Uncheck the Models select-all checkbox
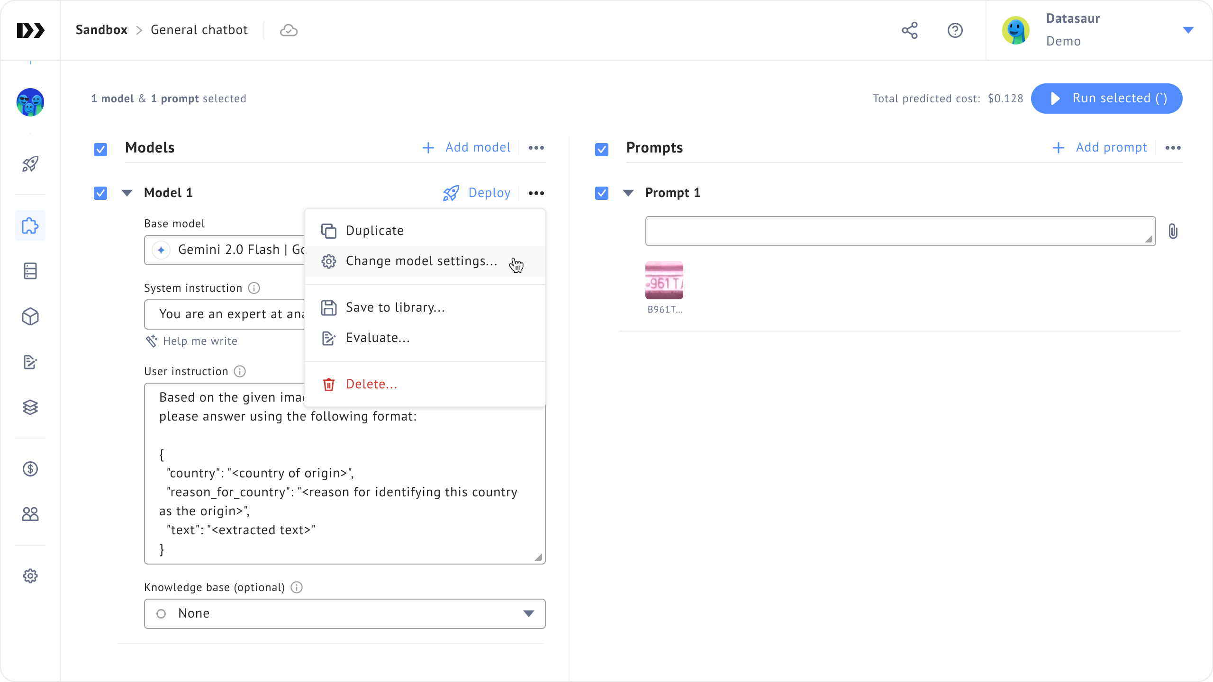This screenshot has width=1213, height=682. click(100, 150)
